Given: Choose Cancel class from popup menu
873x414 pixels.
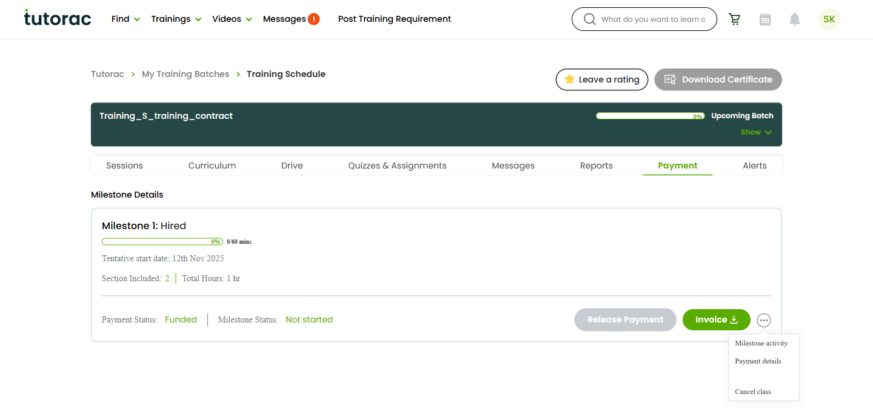Looking at the screenshot, I should (x=753, y=392).
